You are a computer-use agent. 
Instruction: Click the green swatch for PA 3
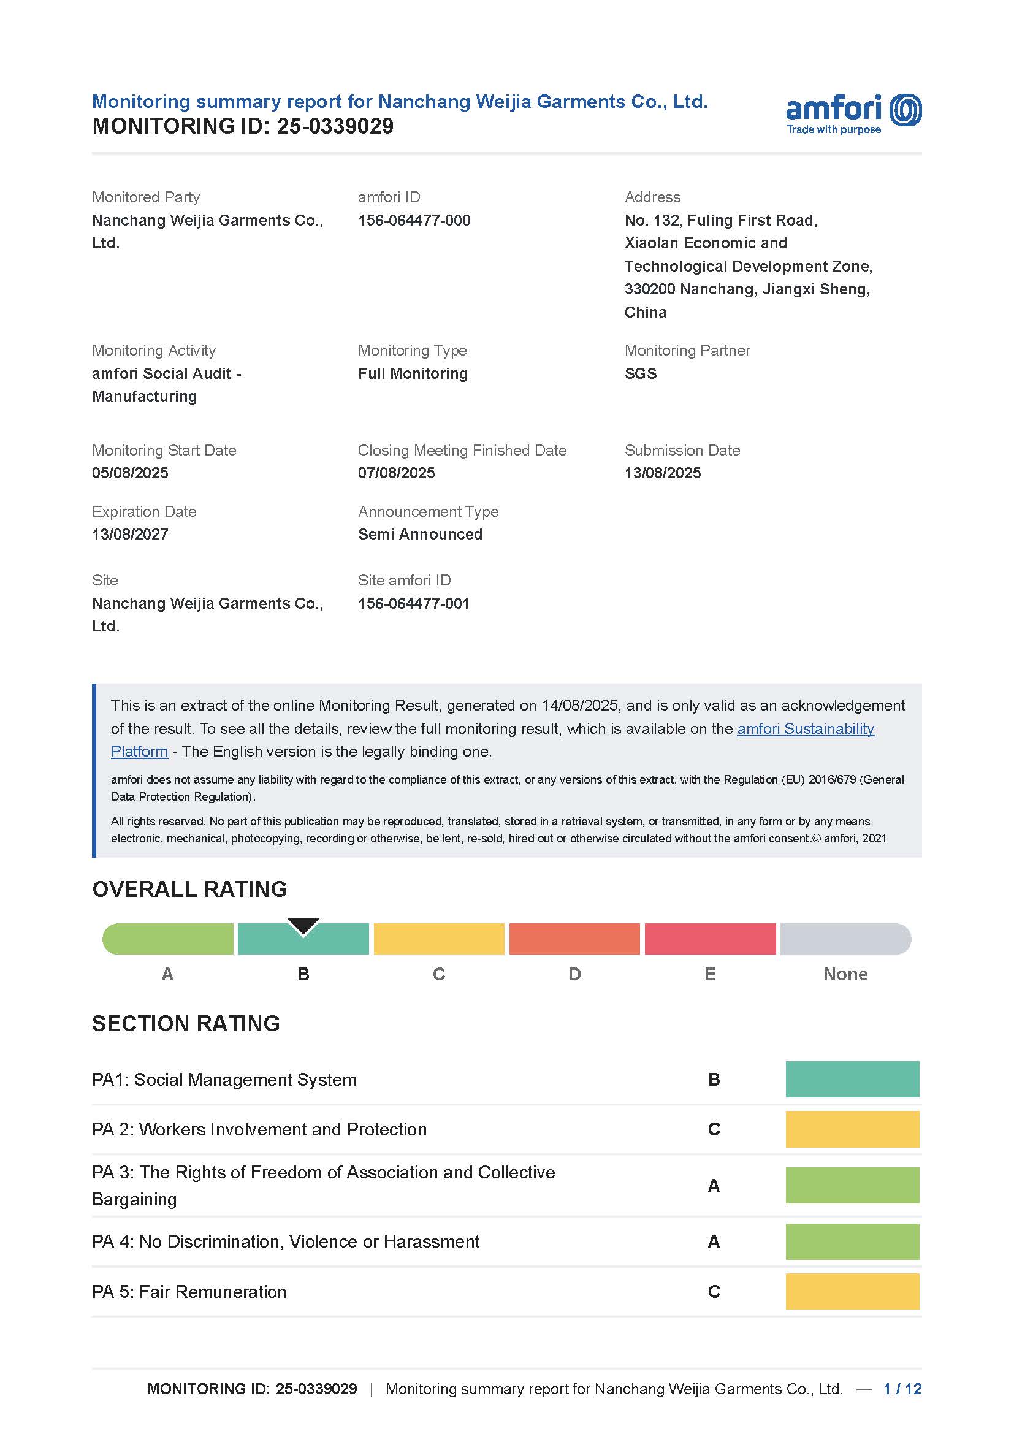[852, 1186]
